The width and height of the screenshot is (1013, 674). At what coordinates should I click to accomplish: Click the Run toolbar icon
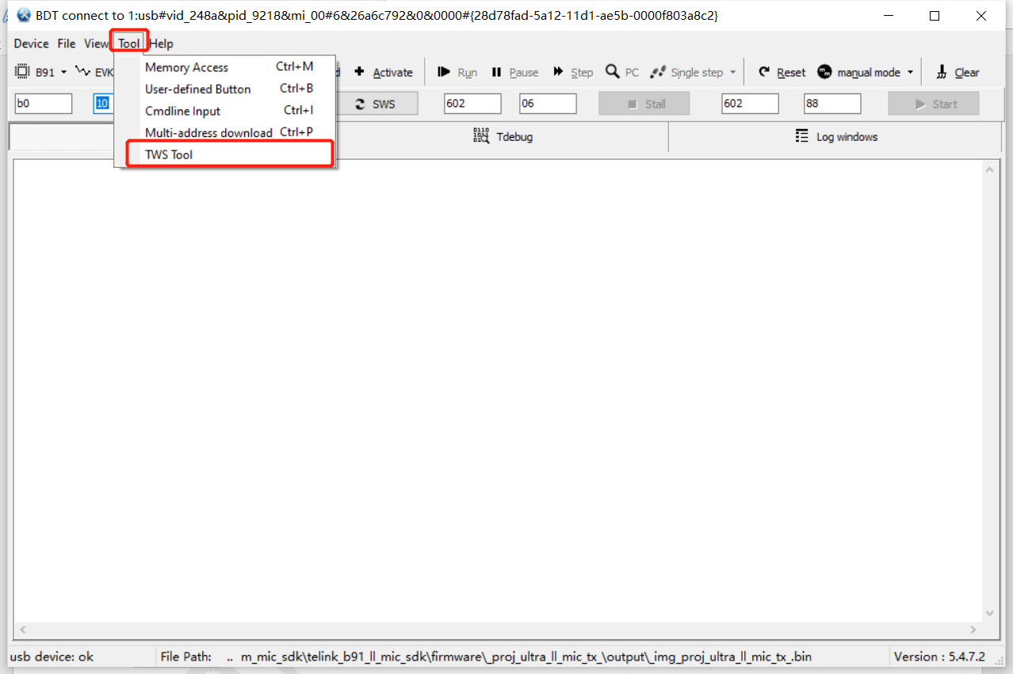(x=445, y=72)
